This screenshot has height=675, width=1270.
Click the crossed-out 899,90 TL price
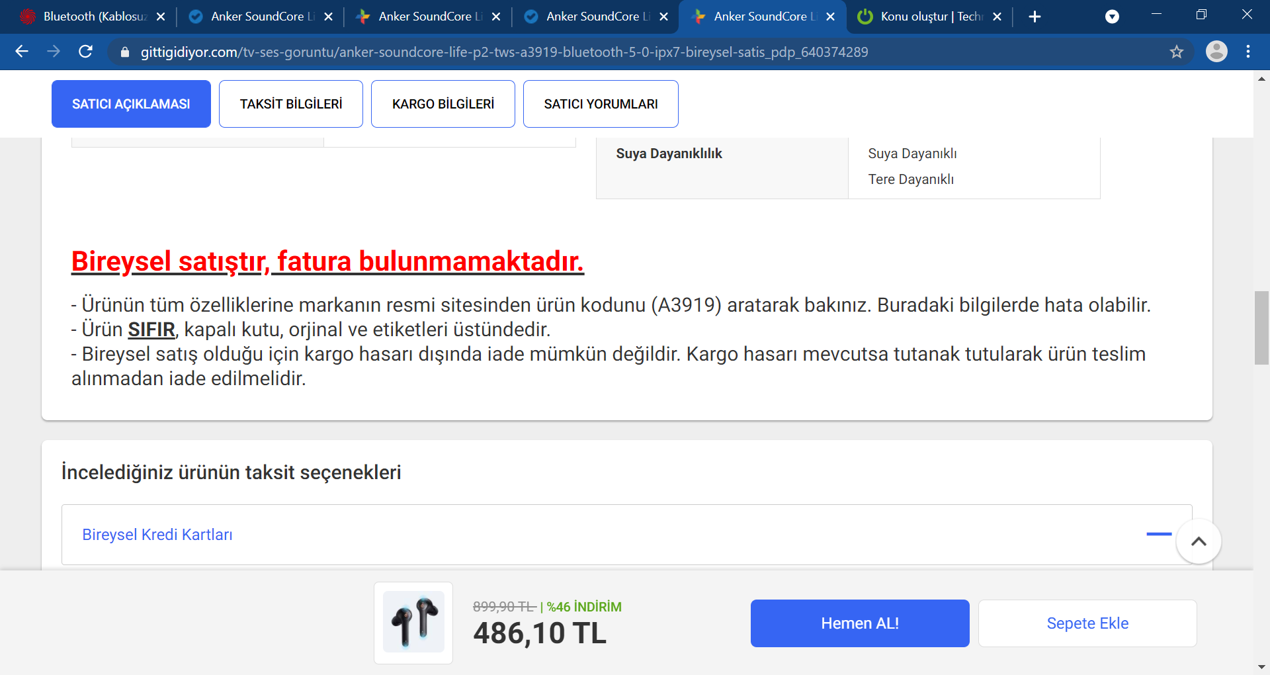click(x=504, y=607)
